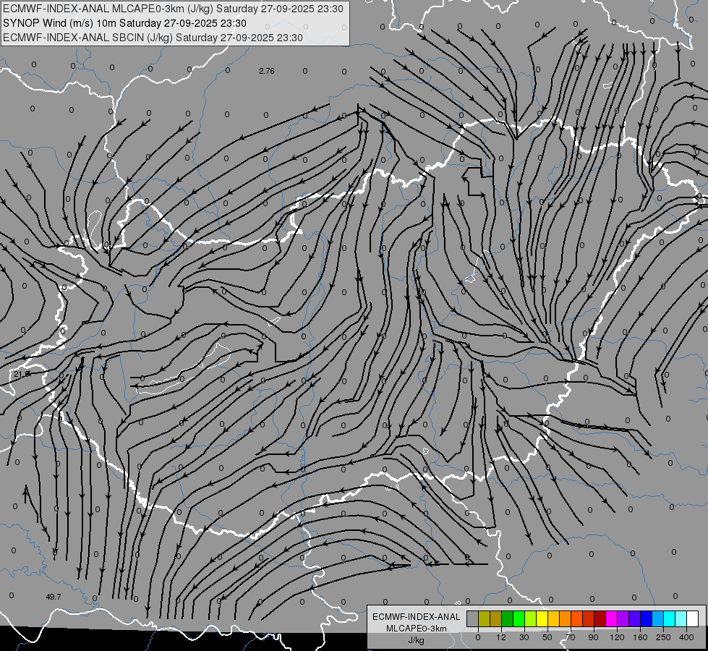The image size is (708, 651).
Task: Select the ECMWF-INDEX-ANAL MLCAPE0-3km header line
Action: [173, 9]
